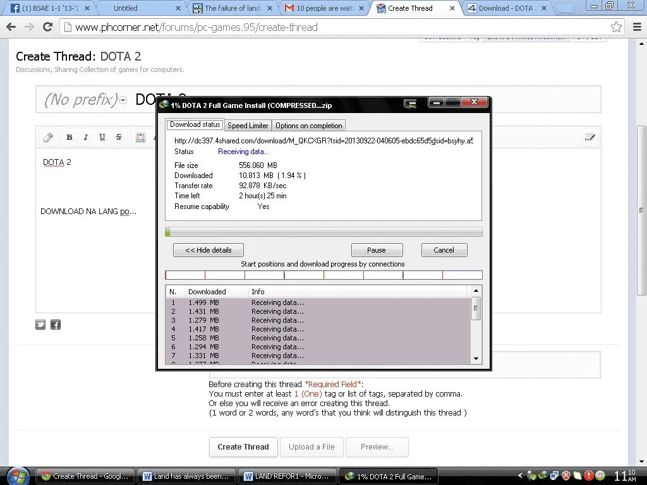Screen dimensions: 647x485
Task: Reload the page
Action: tap(48, 27)
